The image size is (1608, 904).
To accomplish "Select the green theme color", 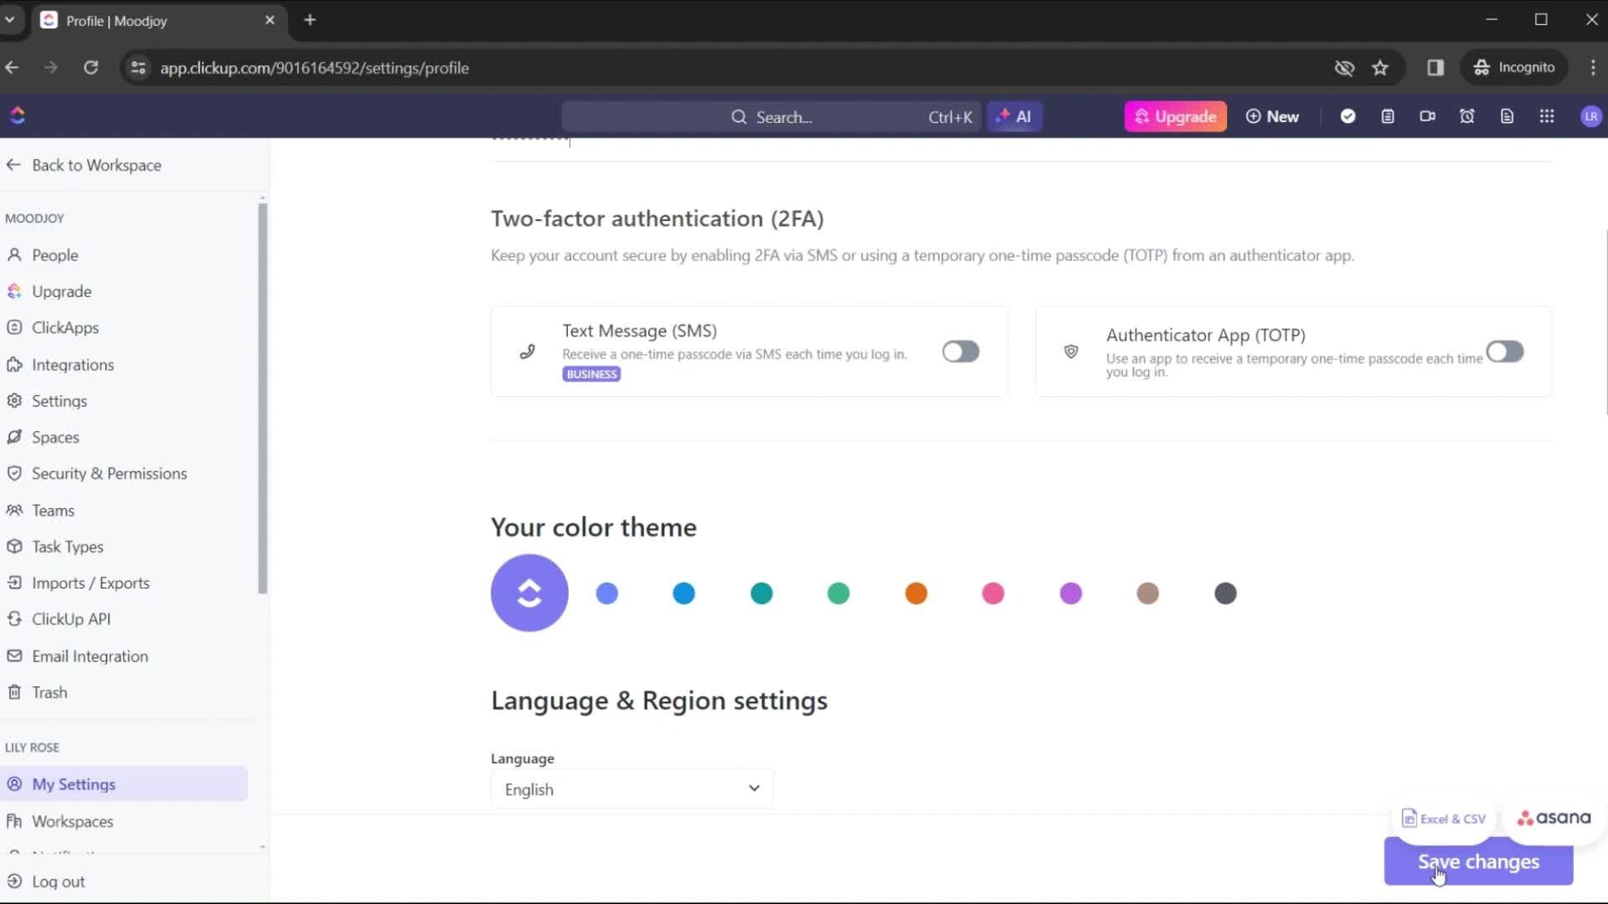I will pos(838,593).
